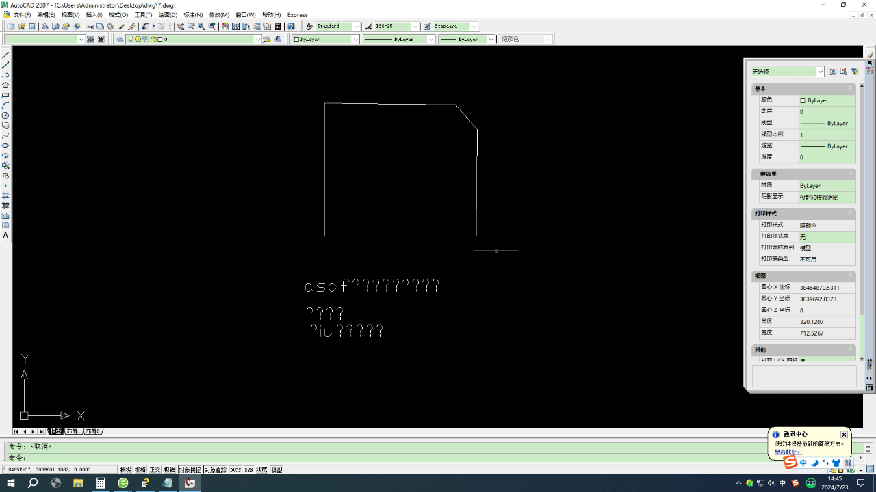Toggle 正交 ortho mode in status bar
Image resolution: width=876 pixels, height=492 pixels.
tap(155, 470)
